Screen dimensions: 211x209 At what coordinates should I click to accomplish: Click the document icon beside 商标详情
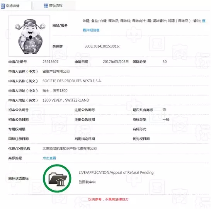3,6
